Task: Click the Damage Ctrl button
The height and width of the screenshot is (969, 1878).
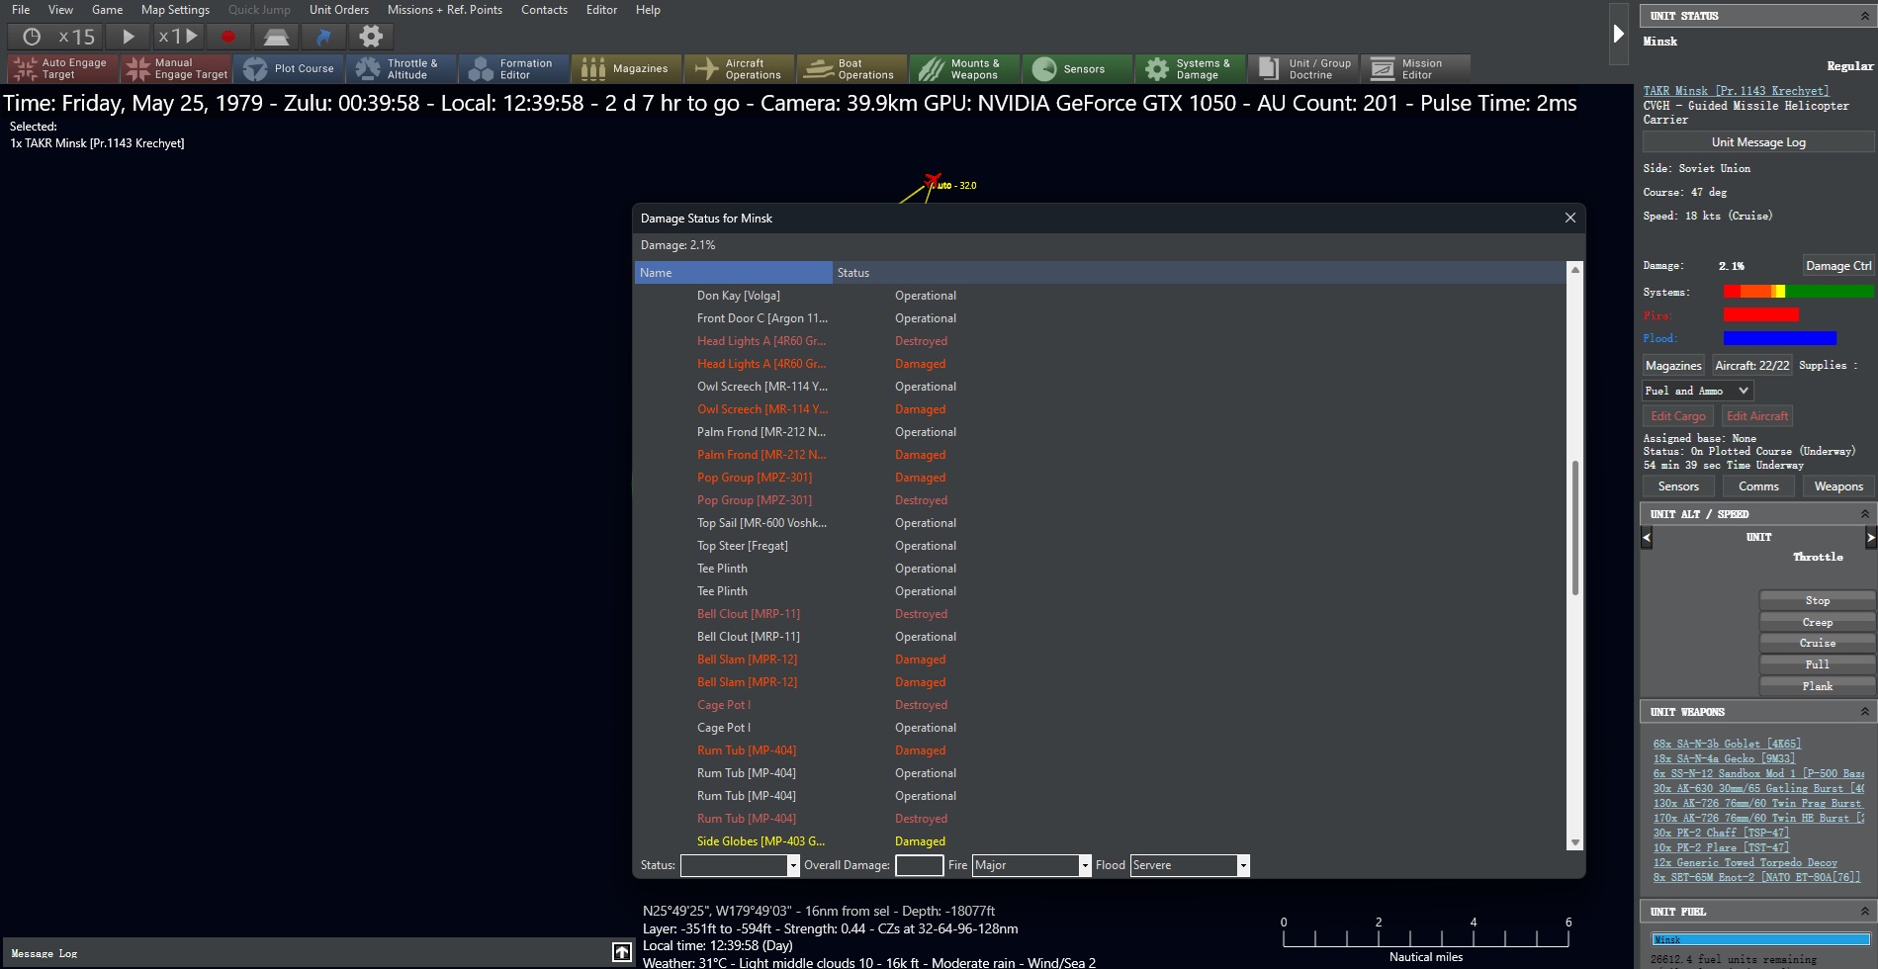Action: coord(1837,265)
